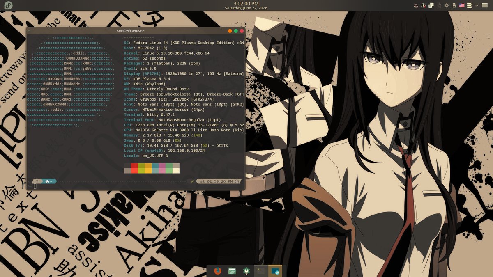
Task: Open the clipboard tray icon
Action: pyautogui.click(x=431, y=5)
